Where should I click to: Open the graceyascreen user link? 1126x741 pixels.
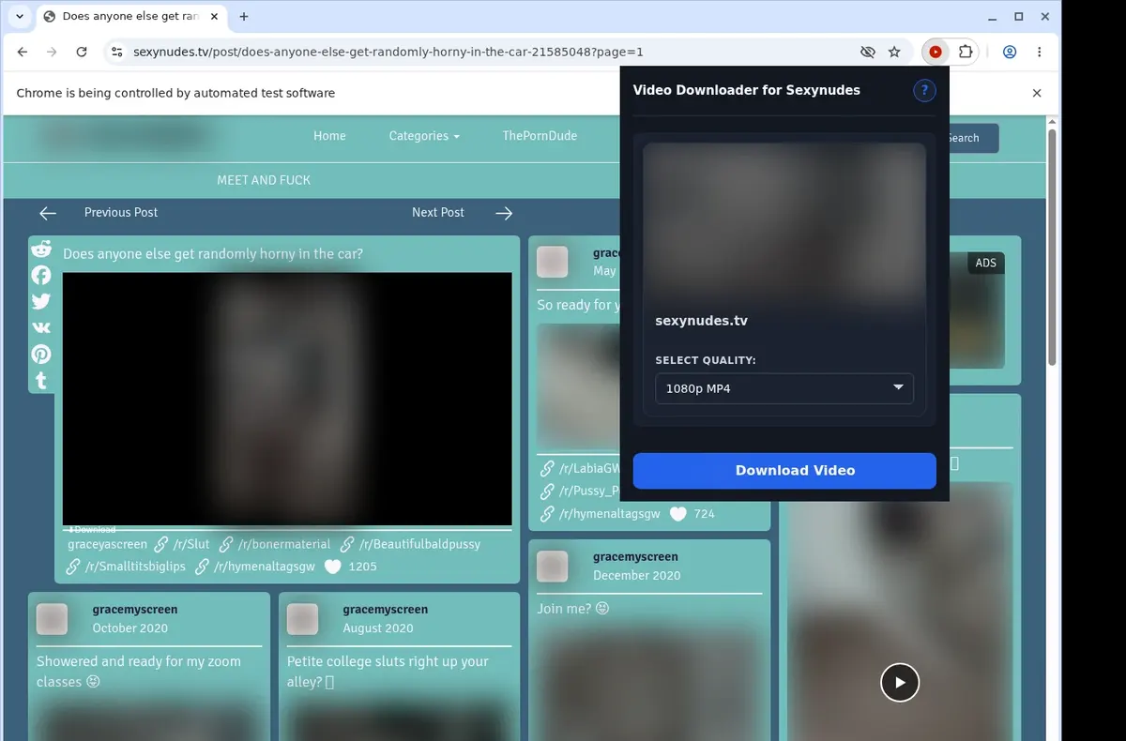click(108, 544)
